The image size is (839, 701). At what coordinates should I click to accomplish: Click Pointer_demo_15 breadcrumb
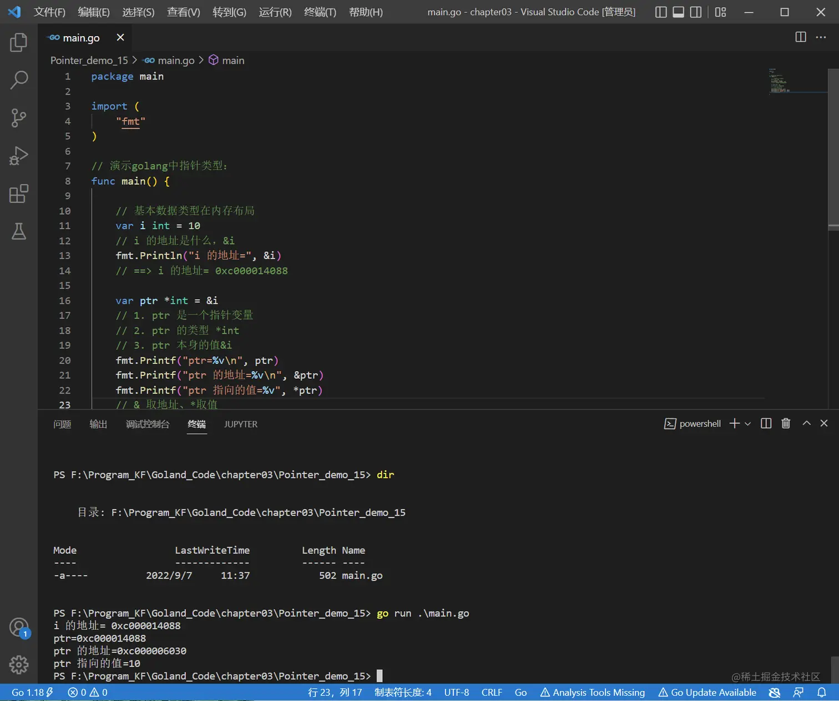coord(89,60)
